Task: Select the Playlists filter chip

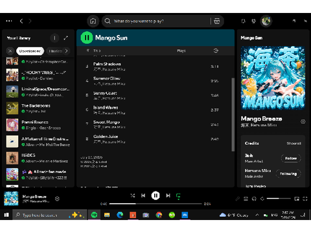Action: tap(55, 51)
